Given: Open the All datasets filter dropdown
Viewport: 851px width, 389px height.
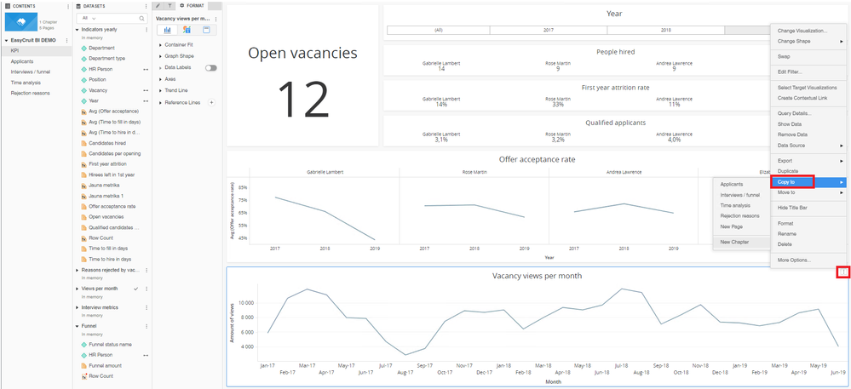Looking at the screenshot, I should click(x=89, y=19).
